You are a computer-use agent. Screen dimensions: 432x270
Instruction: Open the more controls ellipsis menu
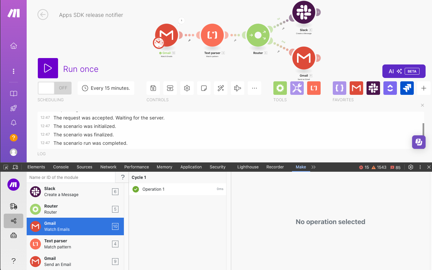point(254,88)
